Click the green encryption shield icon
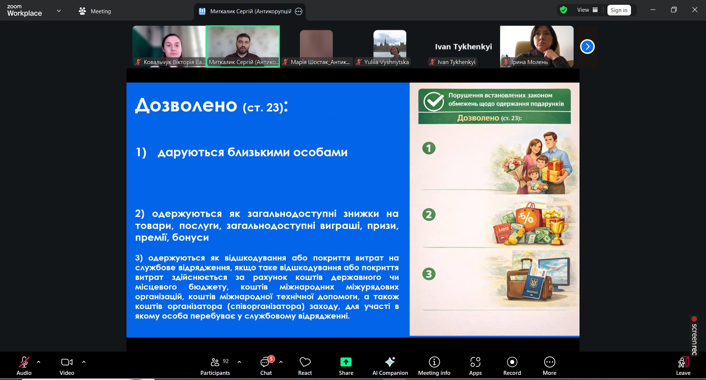This screenshot has width=706, height=380. (x=563, y=10)
